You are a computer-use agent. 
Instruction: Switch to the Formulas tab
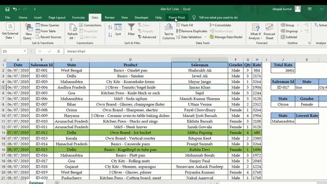78,18
